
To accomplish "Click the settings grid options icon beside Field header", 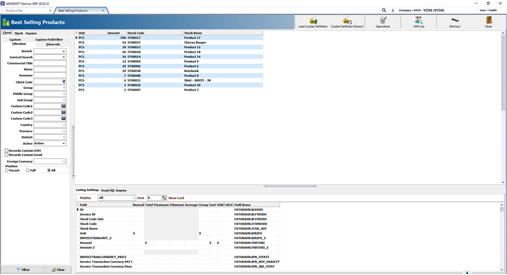I will tap(77, 205).
